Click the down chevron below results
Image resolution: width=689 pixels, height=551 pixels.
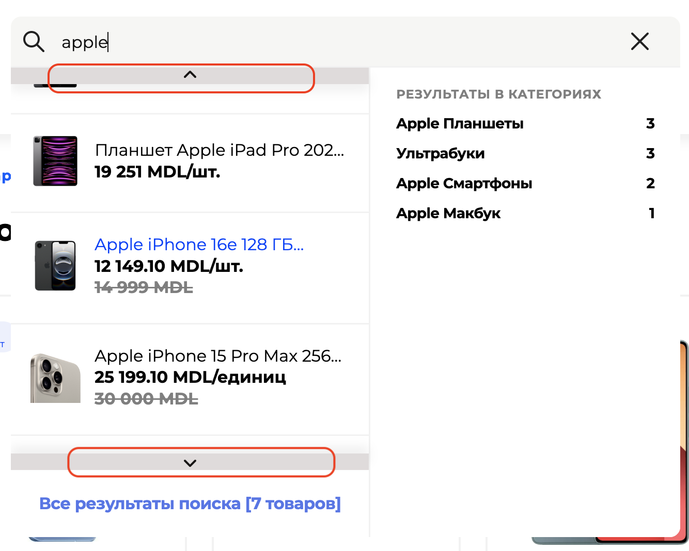click(x=190, y=463)
